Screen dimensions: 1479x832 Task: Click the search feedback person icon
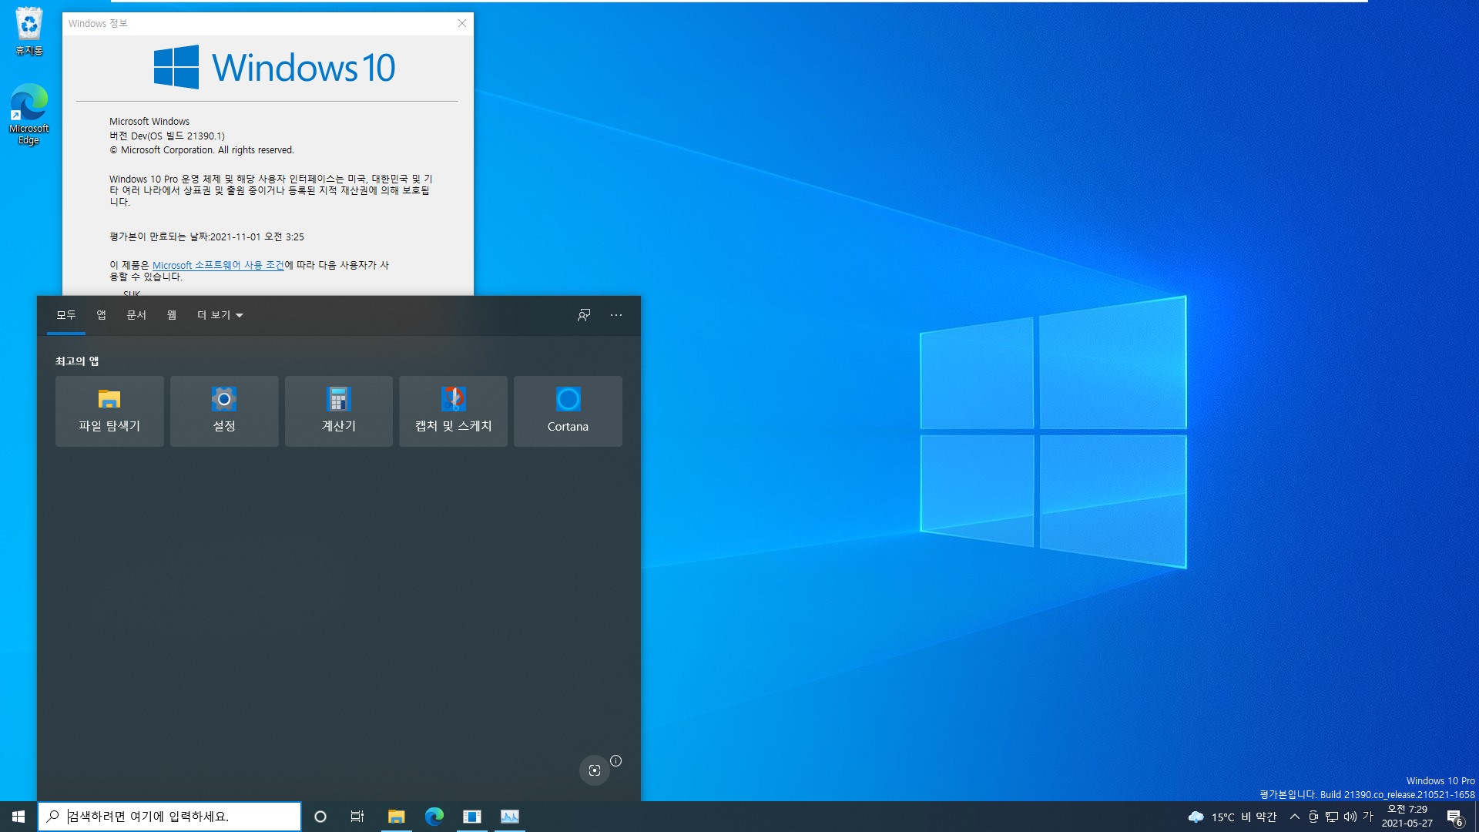pyautogui.click(x=584, y=315)
